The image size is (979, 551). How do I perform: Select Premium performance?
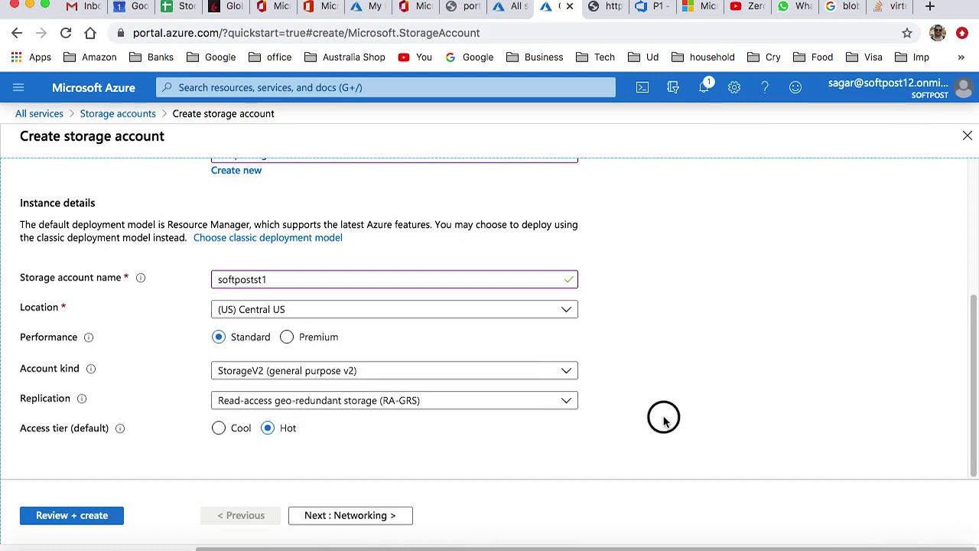point(287,337)
